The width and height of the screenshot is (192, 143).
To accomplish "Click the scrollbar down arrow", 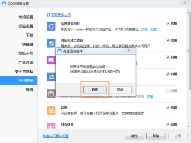I will pyautogui.click(x=189, y=126).
